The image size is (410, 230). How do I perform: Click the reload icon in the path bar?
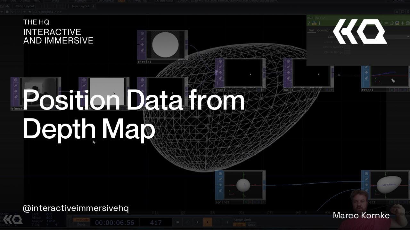[x=35, y=12]
